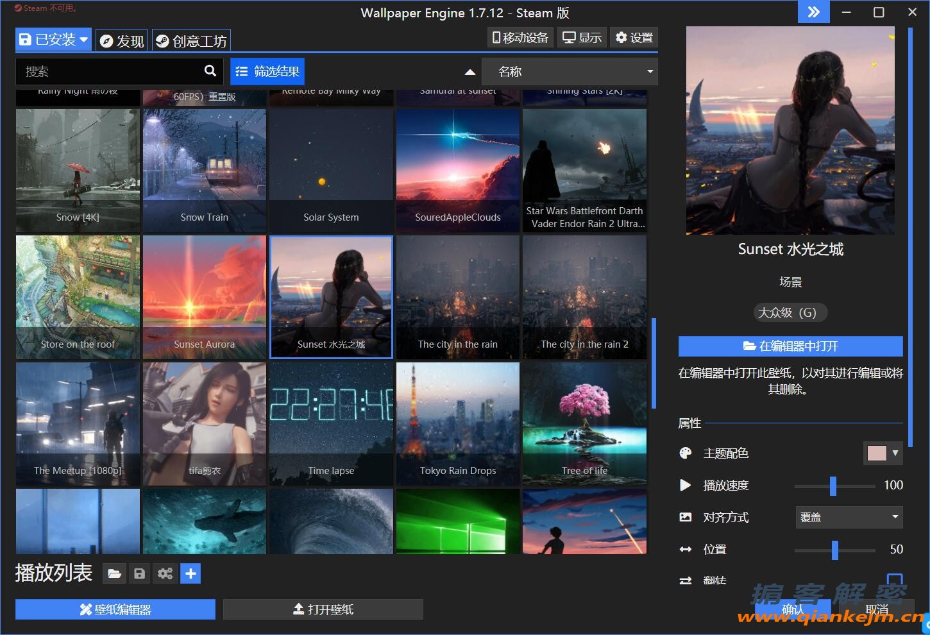Click the wallpaper list scrollbar
The image size is (930, 635).
coord(654,363)
